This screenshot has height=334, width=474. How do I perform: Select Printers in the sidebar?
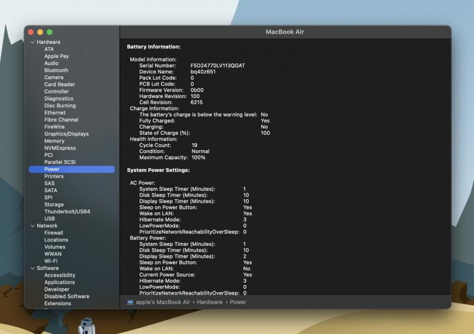click(54, 176)
